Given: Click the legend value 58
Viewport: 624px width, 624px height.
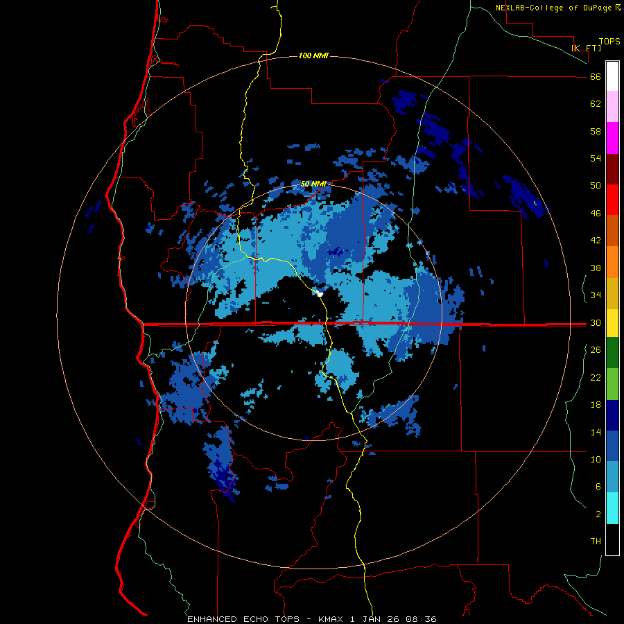Looking at the screenshot, I should 596,131.
